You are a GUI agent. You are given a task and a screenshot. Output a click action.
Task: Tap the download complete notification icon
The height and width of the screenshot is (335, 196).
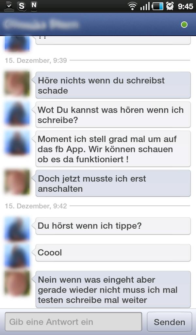[9, 6]
